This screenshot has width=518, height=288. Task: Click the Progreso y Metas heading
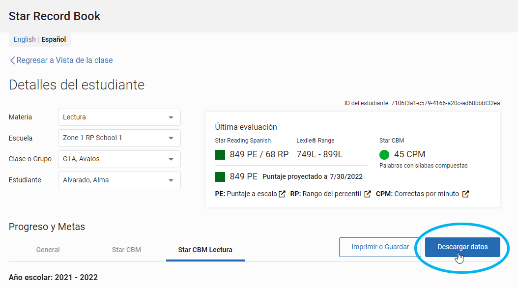[47, 227]
